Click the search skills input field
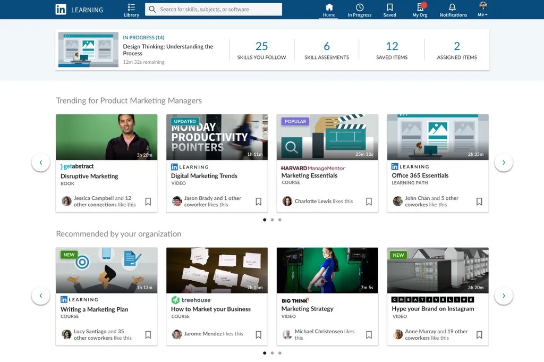Screen dimensions: 544x362 click(214, 10)
